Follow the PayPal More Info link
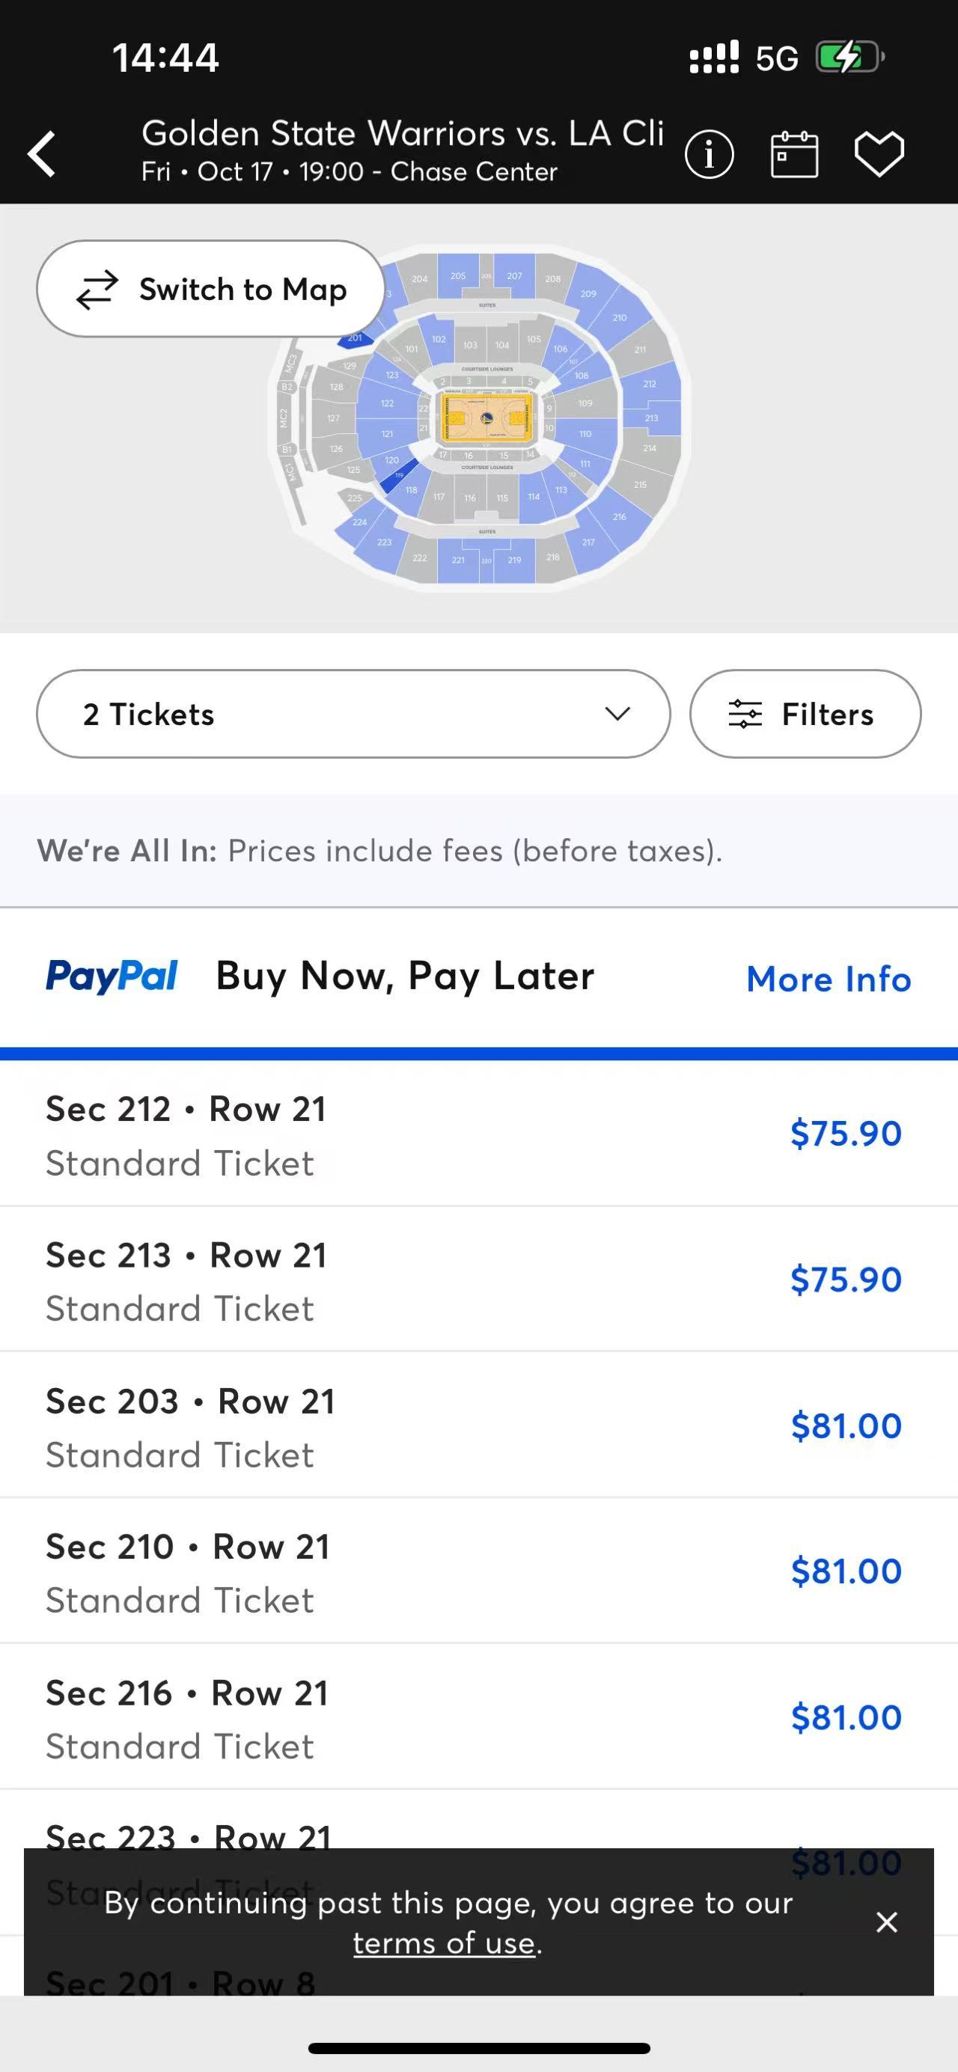958x2072 pixels. click(829, 979)
